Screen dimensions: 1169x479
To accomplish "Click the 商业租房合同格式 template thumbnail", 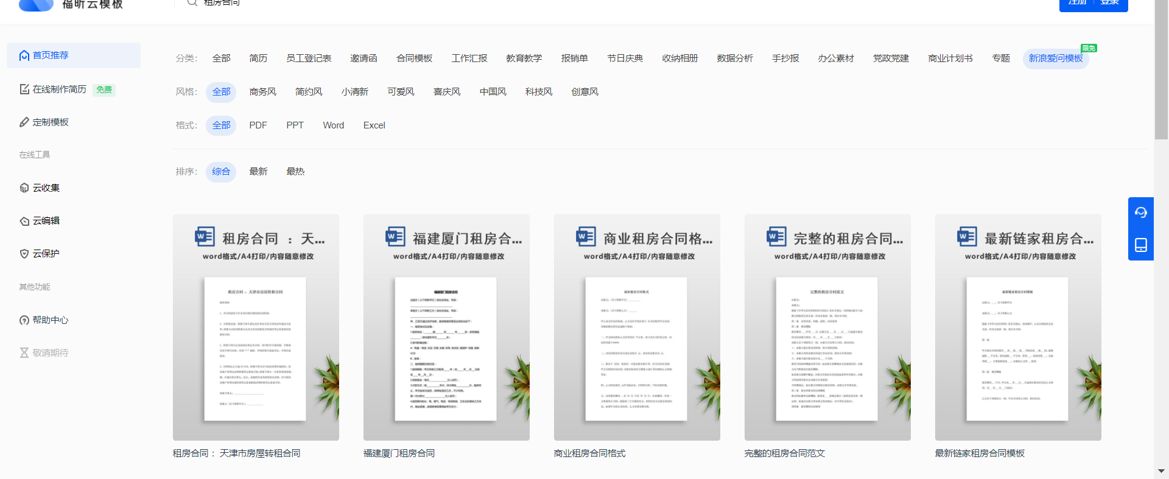I will click(x=636, y=327).
